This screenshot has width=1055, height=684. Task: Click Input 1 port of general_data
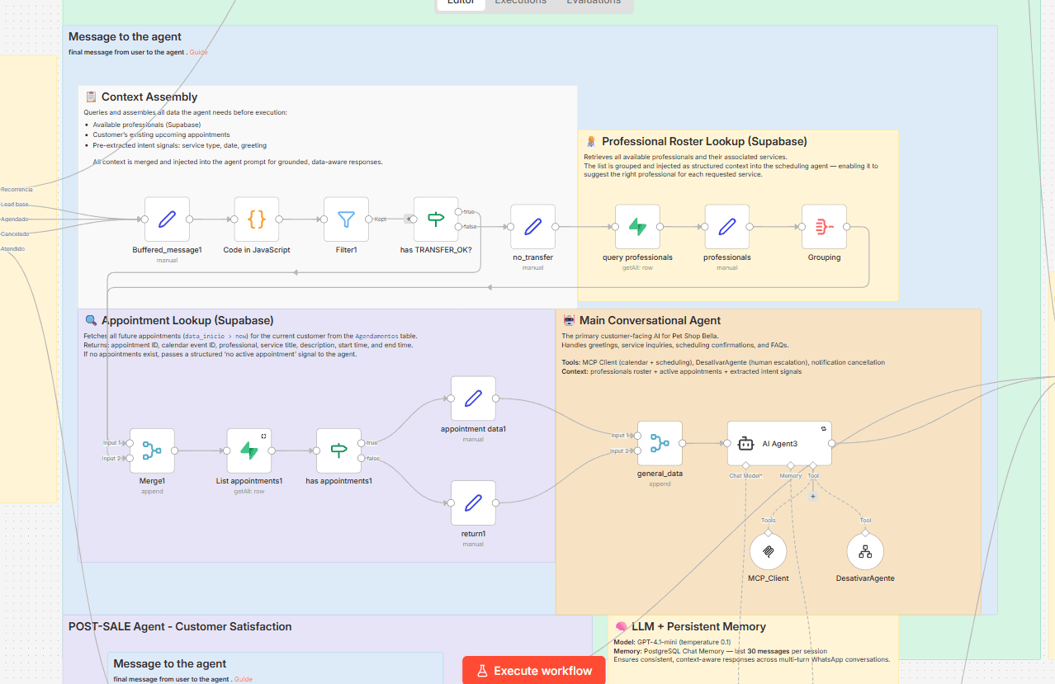(637, 436)
